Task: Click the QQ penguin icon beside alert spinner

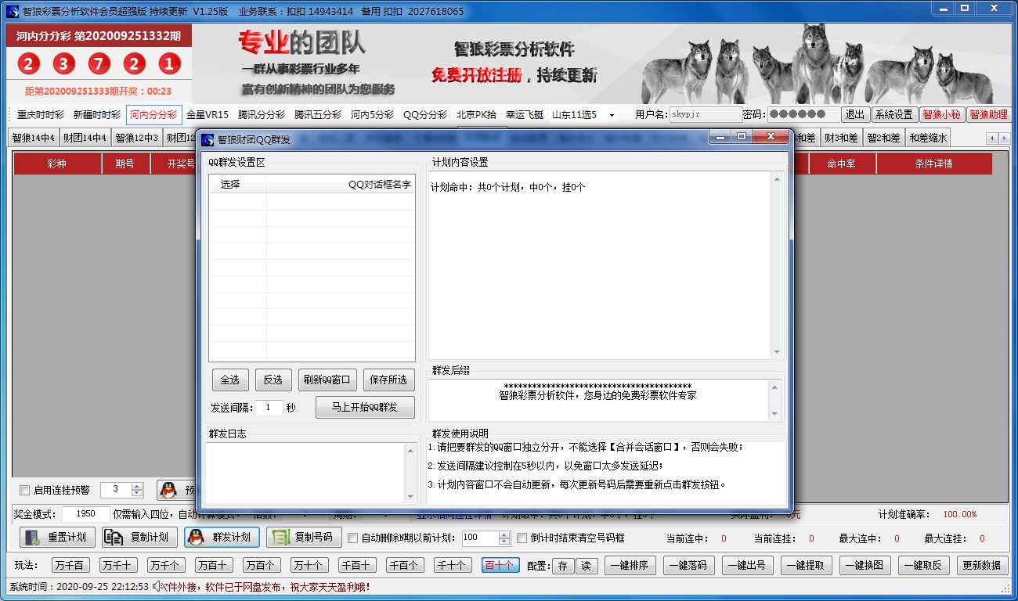Action: pos(168,490)
